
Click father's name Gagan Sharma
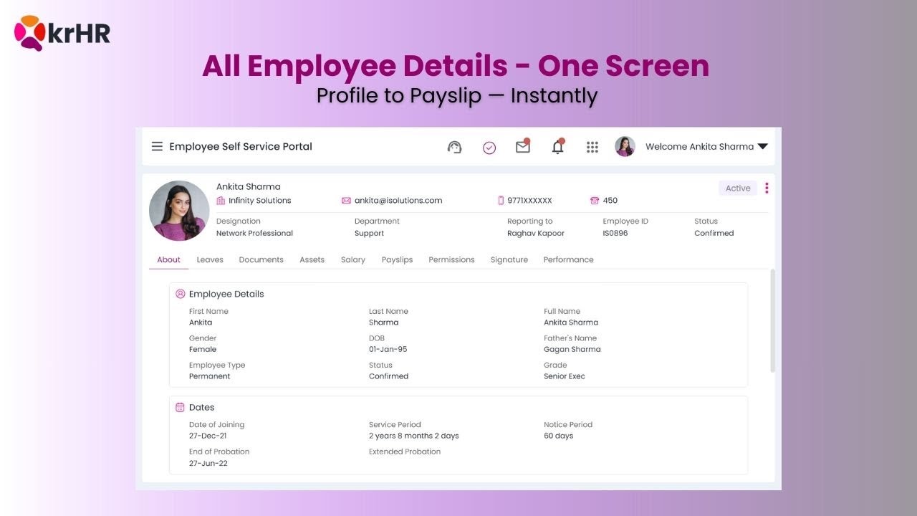pyautogui.click(x=572, y=349)
